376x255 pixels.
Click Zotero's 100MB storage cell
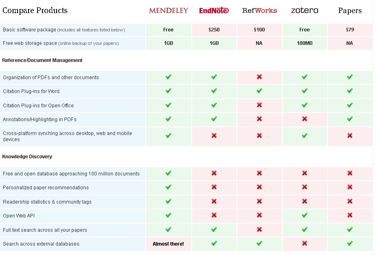pyautogui.click(x=304, y=43)
